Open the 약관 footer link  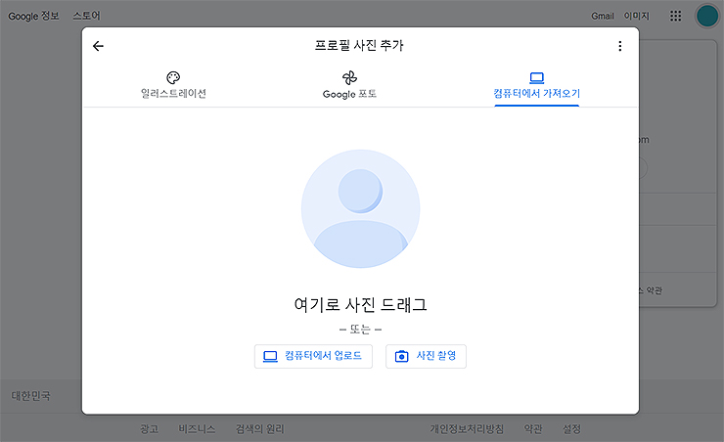point(533,429)
